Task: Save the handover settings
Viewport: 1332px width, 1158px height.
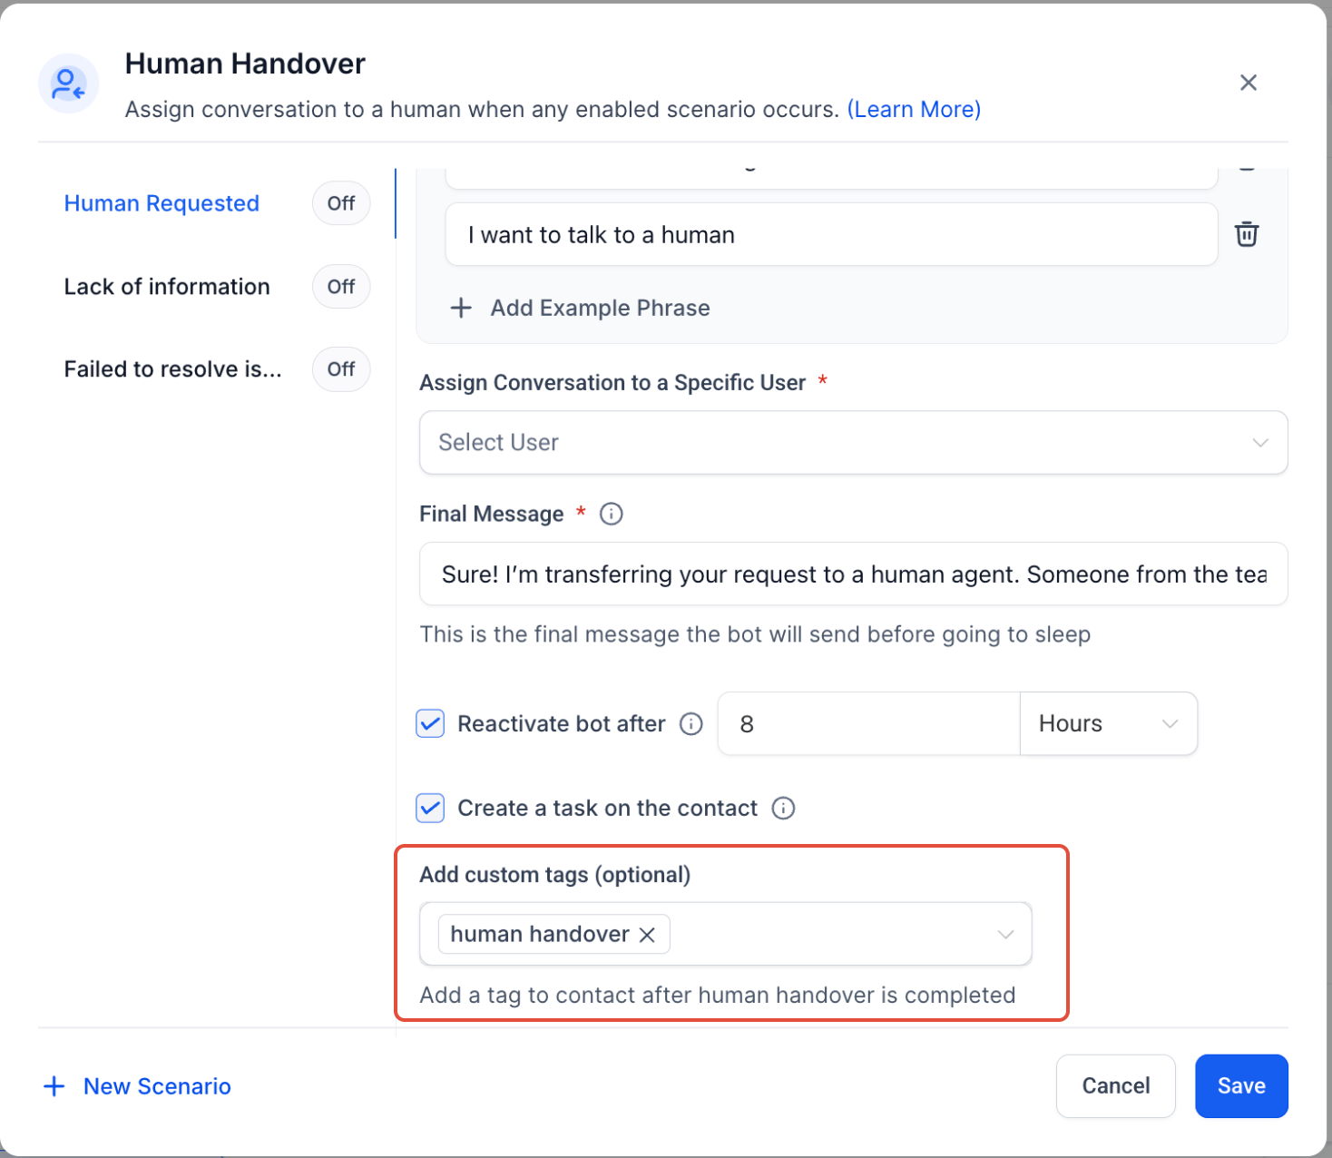Action: [x=1241, y=1086]
